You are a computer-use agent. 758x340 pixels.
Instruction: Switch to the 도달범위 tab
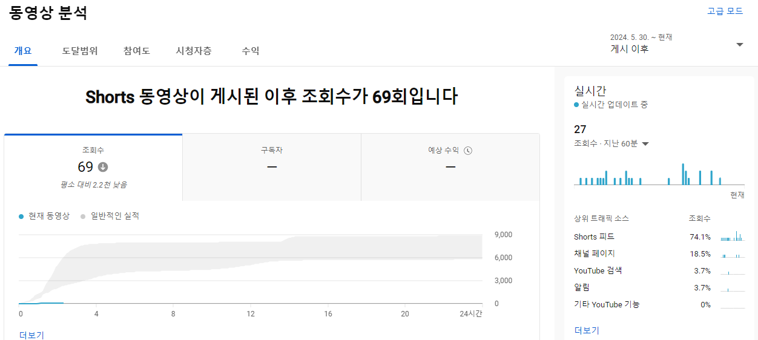click(x=80, y=51)
